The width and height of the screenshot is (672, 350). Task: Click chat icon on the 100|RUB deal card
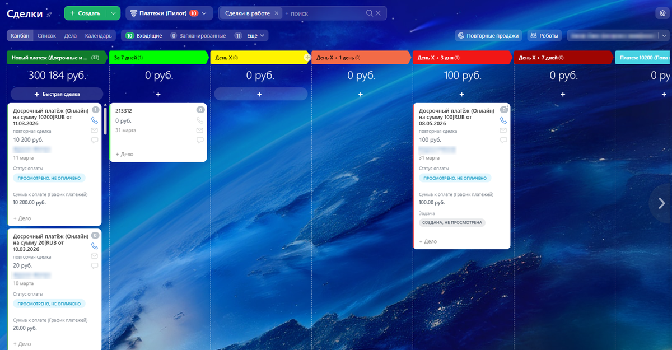pos(503,140)
